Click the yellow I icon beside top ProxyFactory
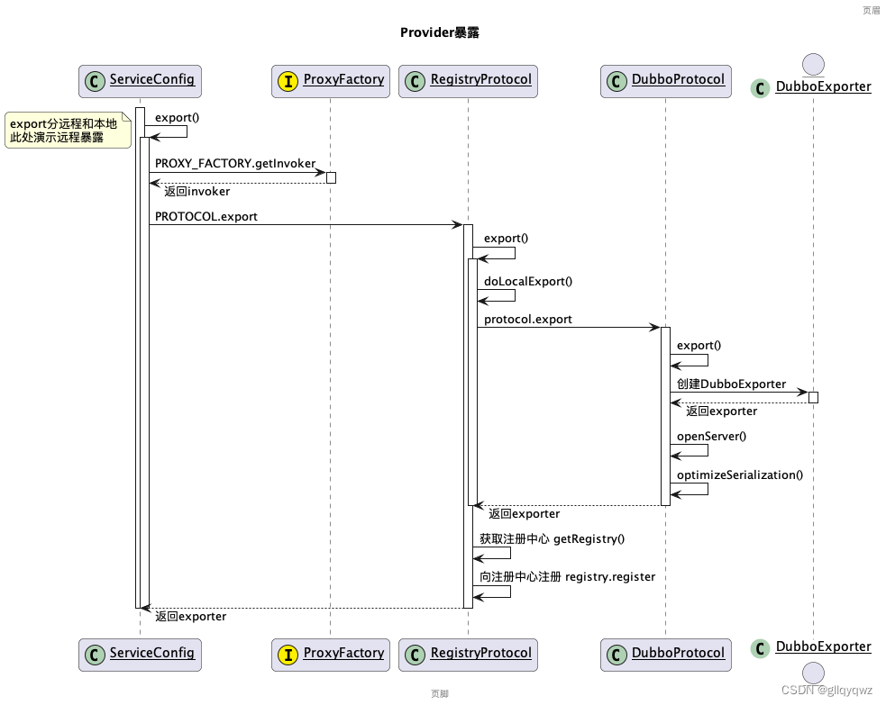 288,81
